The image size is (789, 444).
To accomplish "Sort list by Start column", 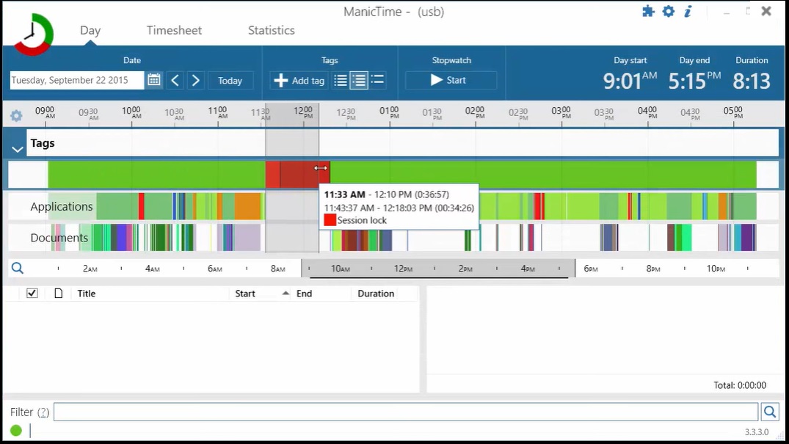I will (245, 294).
